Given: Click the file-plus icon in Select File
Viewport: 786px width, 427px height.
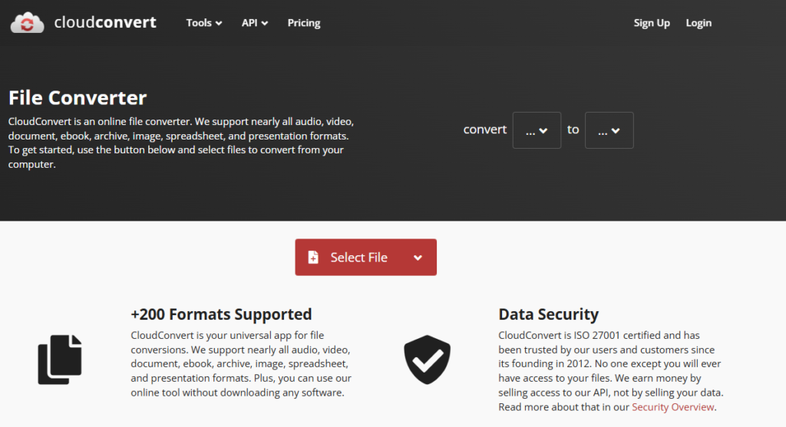Looking at the screenshot, I should click(313, 258).
